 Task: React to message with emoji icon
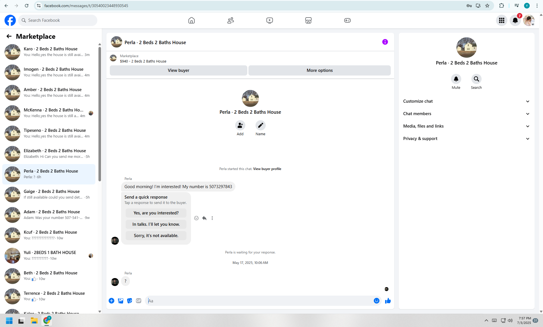196,218
